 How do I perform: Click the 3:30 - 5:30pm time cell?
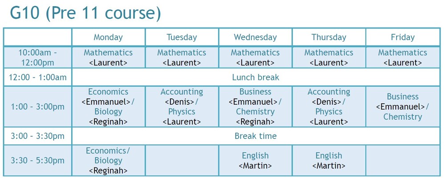coord(38,160)
